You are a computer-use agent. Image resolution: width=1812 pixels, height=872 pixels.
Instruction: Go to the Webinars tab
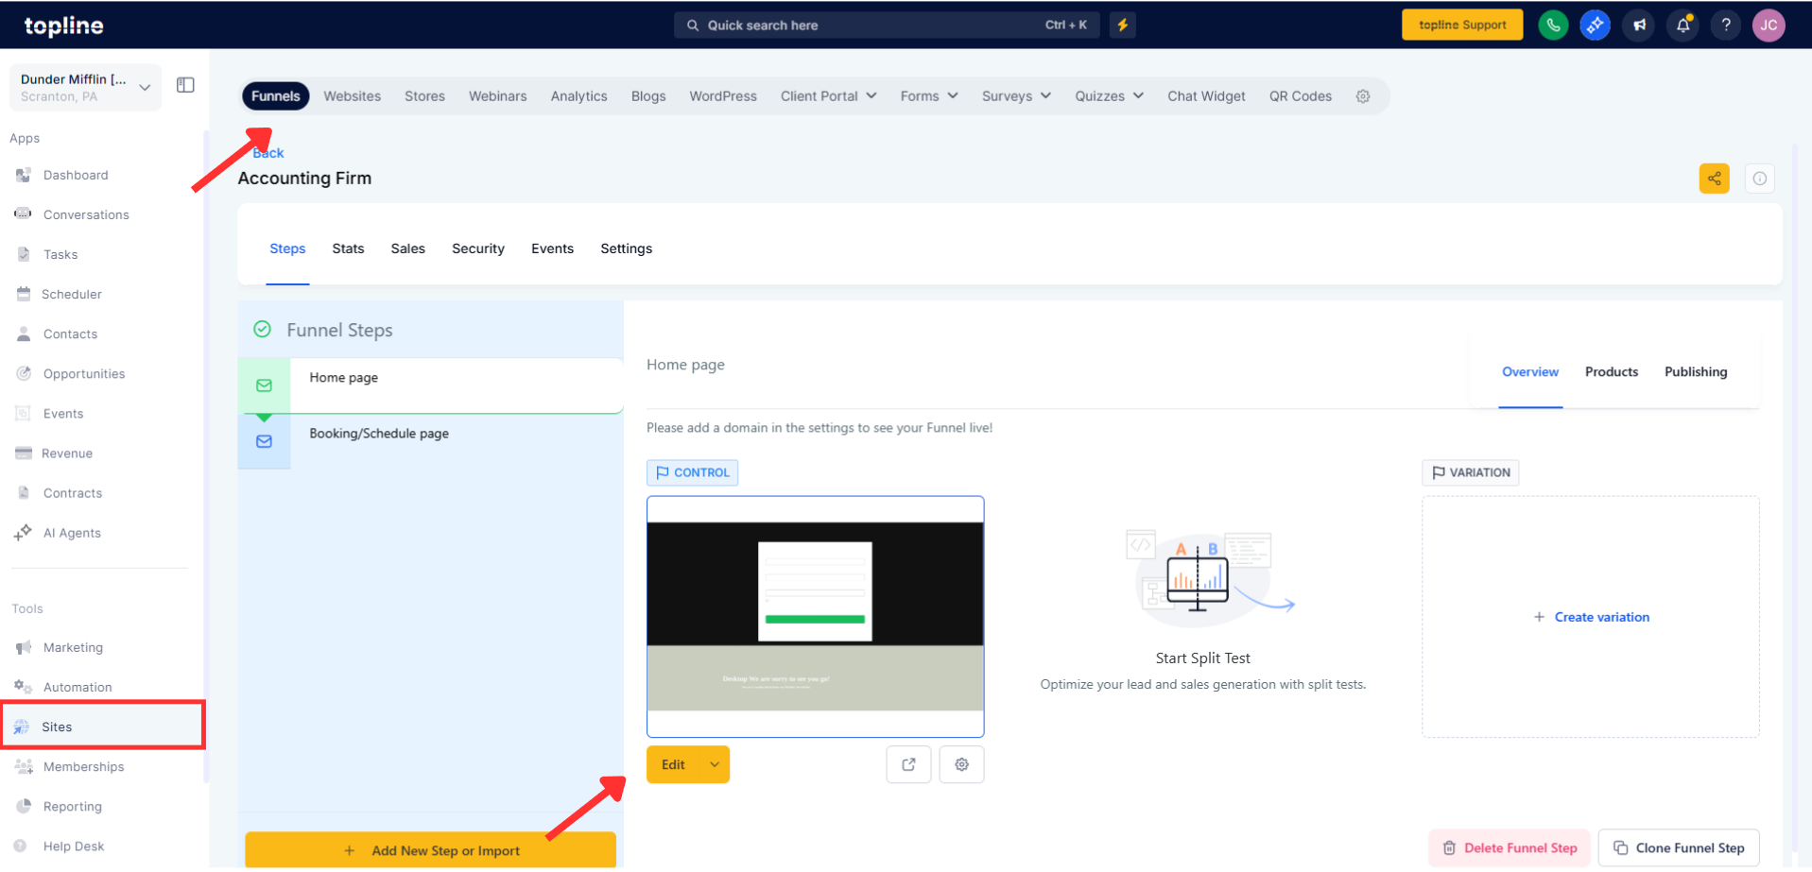click(498, 96)
